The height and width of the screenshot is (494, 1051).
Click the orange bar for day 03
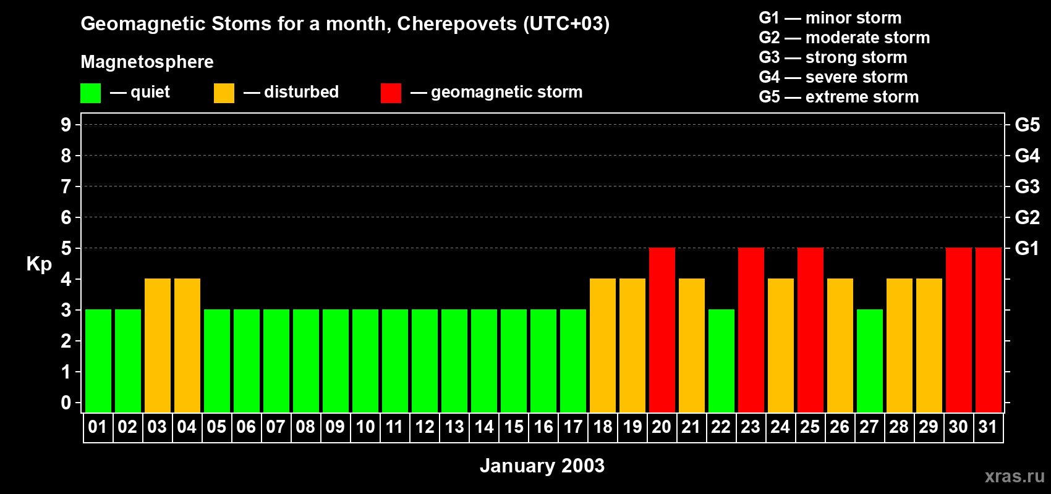[158, 345]
